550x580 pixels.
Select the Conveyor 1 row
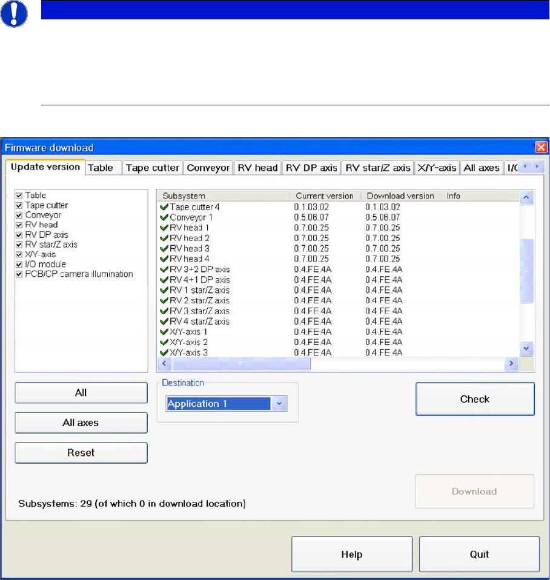pos(338,217)
